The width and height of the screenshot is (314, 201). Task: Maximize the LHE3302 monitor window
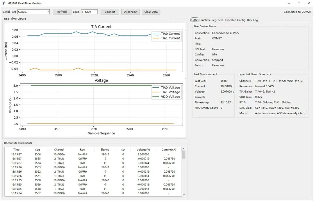pyautogui.click(x=299, y=3)
